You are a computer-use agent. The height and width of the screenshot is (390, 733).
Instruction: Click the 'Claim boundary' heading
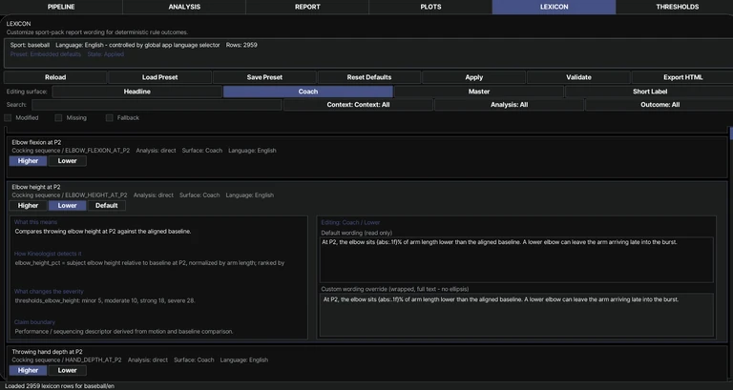click(34, 322)
